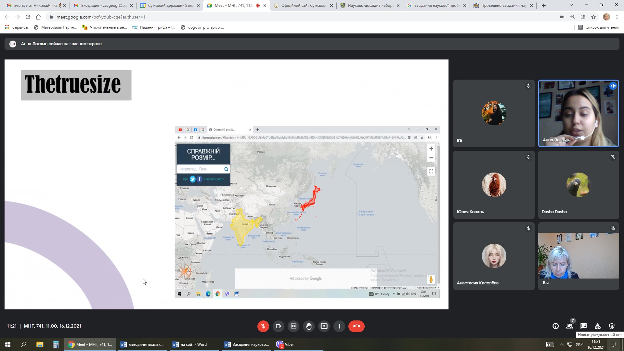Open meeting details info icon
Screen dimensions: 624x351
[555, 326]
